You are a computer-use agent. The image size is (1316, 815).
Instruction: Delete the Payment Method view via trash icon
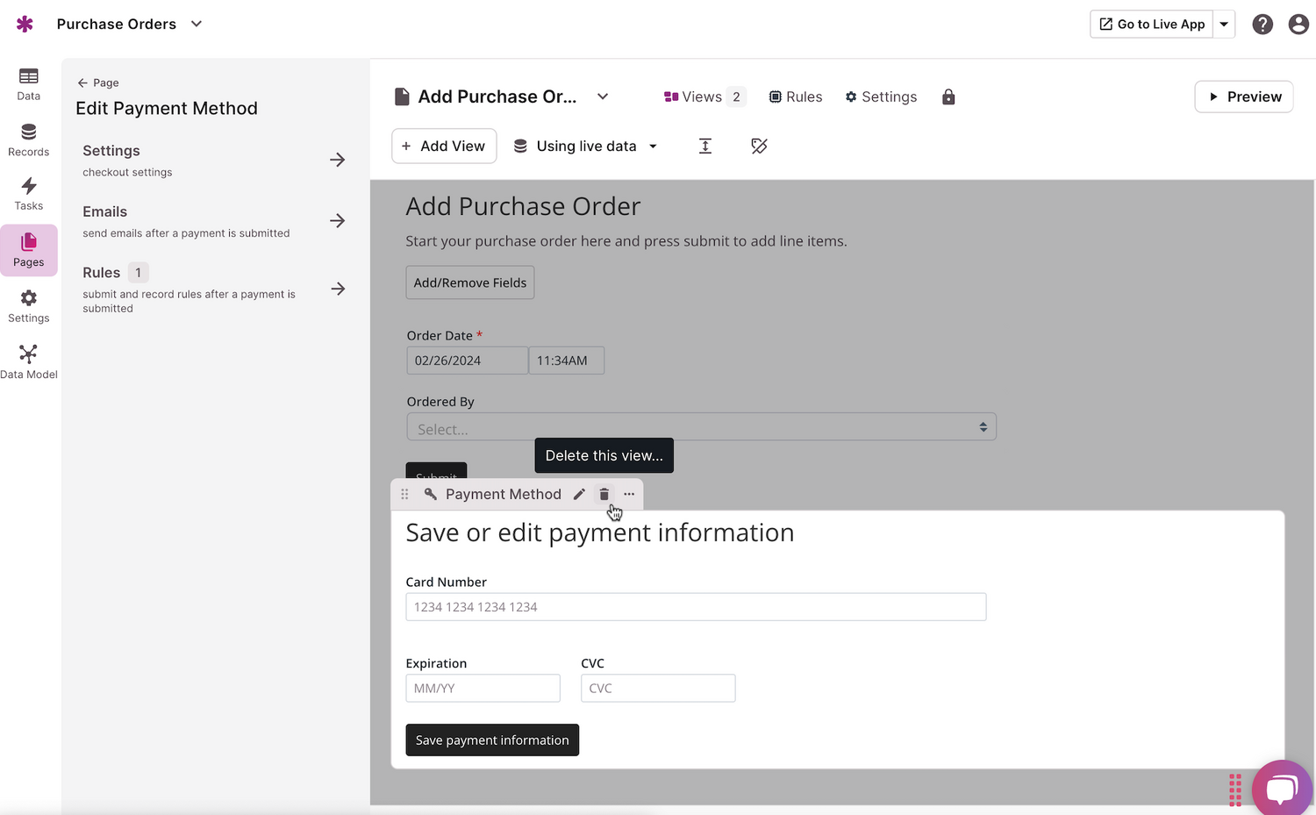coord(604,494)
